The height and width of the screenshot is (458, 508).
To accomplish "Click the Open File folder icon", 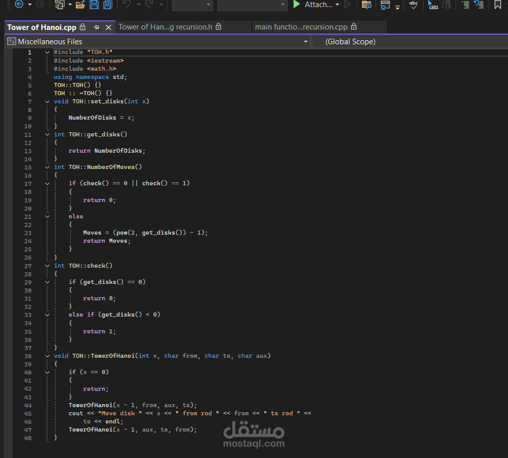I will (x=80, y=5).
